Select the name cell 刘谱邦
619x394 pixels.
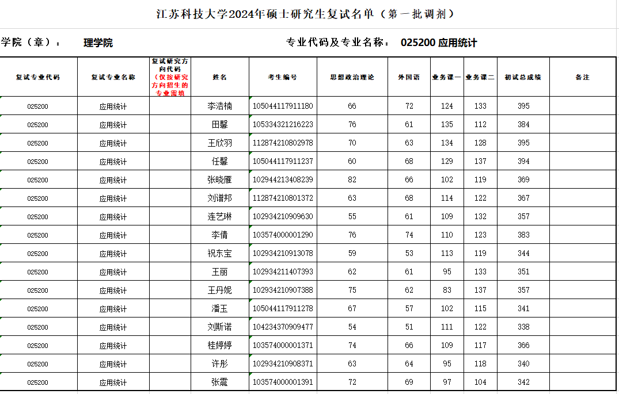220,198
